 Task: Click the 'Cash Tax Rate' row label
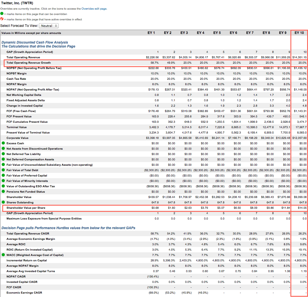pyautogui.click(x=16, y=79)
